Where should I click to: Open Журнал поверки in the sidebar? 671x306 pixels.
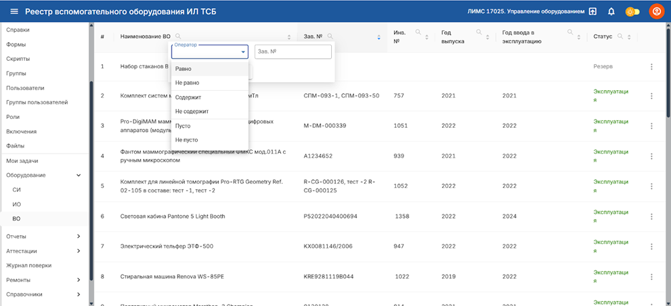coord(29,265)
